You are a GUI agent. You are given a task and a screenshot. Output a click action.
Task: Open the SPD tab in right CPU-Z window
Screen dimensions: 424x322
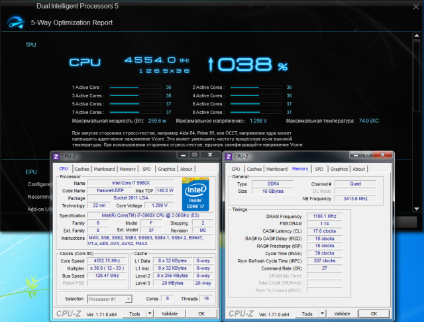319,169
